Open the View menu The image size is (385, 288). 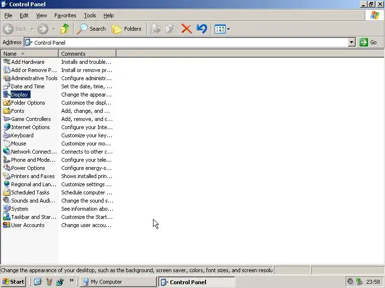click(x=41, y=15)
